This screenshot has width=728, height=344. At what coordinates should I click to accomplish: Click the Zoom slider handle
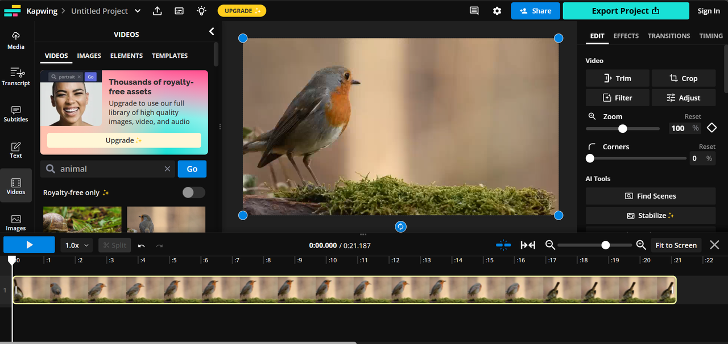[623, 129]
